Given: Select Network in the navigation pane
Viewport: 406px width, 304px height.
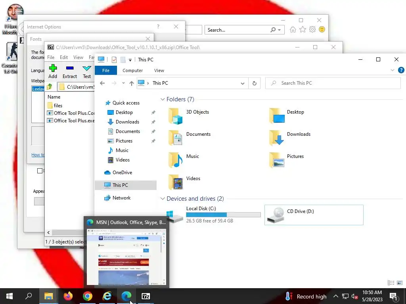Looking at the screenshot, I should (x=121, y=198).
